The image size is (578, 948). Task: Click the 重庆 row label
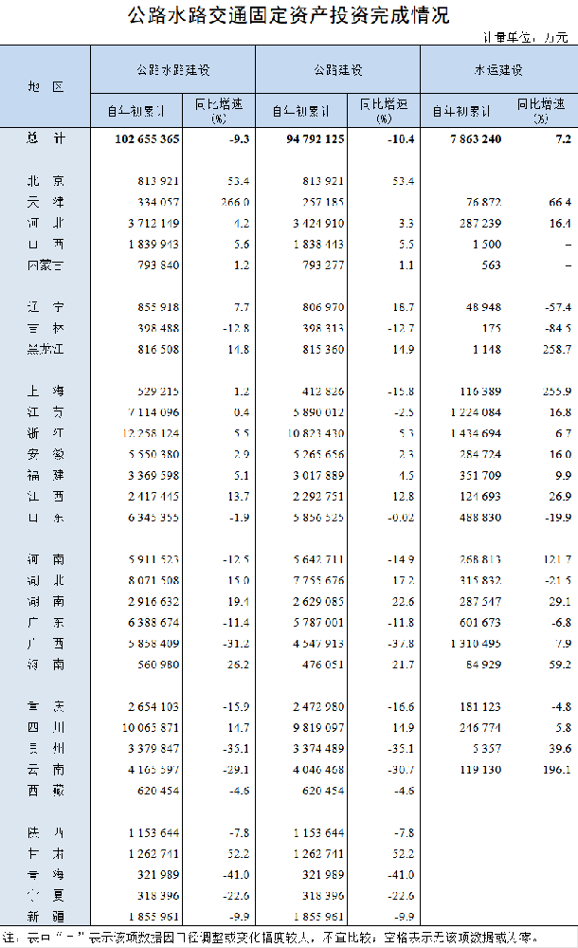pyautogui.click(x=45, y=706)
